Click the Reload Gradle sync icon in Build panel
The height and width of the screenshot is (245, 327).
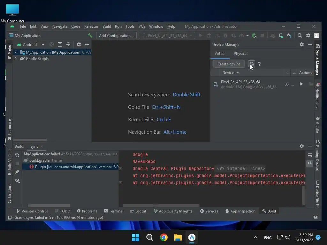point(17,155)
